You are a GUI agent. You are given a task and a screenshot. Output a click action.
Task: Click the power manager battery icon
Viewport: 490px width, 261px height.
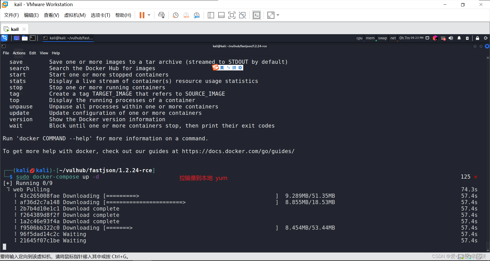pyautogui.click(x=467, y=38)
